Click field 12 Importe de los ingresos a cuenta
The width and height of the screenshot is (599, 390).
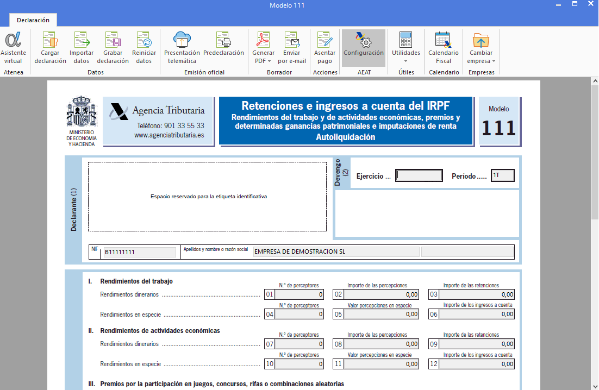[476, 364]
